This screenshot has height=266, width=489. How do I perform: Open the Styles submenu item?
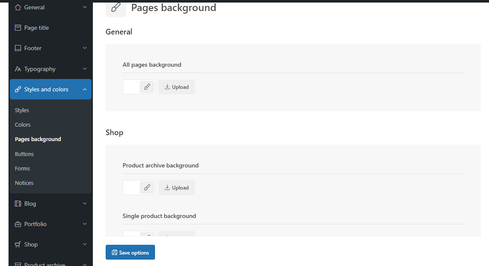coord(22,110)
